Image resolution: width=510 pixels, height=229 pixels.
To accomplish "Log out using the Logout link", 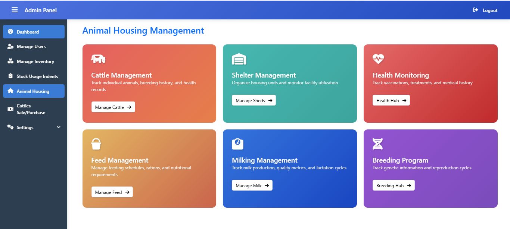I will click(485, 10).
